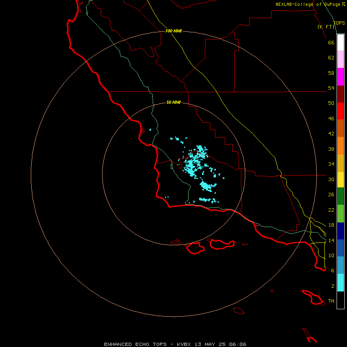The width and height of the screenshot is (347, 347).
Task: Click the white swatch atop the tops legend
Action: click(x=340, y=42)
